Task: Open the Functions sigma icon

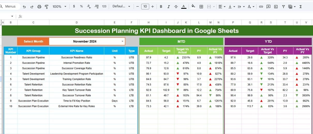Action: [301, 6]
